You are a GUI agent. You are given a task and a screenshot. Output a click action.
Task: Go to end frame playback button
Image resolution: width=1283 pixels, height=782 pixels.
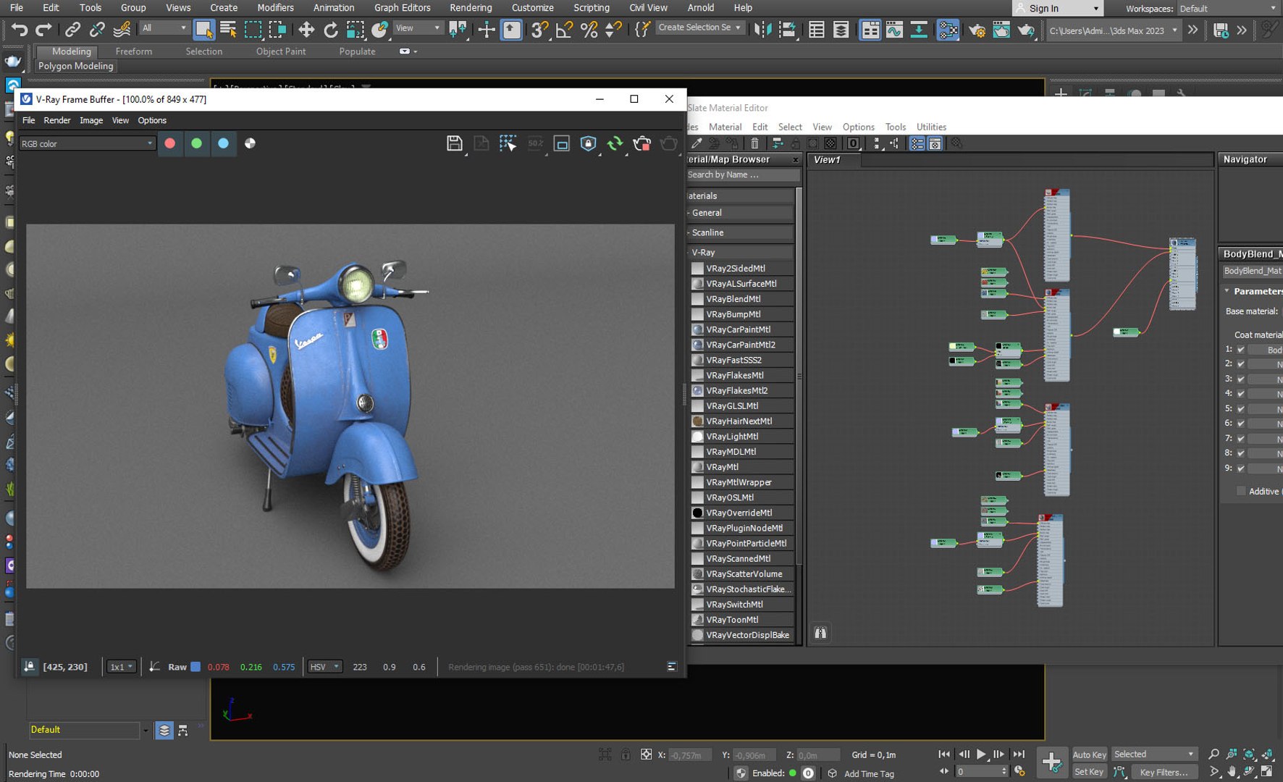tap(1019, 754)
